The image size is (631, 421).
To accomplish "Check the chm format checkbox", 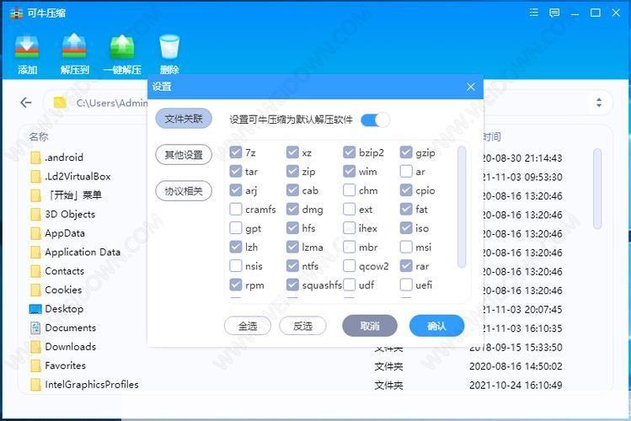I will click(349, 190).
